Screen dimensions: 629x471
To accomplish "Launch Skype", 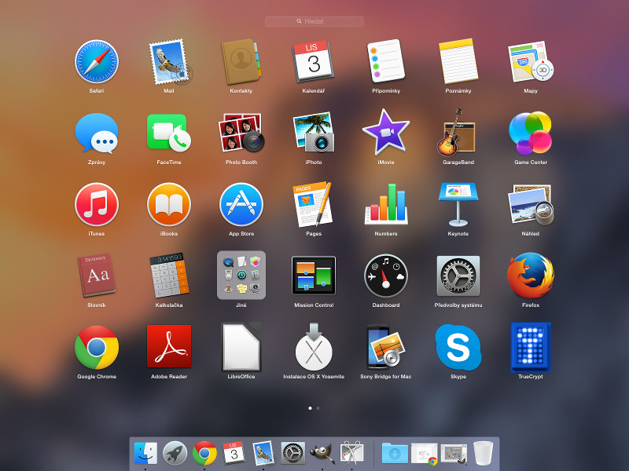I will 458,347.
